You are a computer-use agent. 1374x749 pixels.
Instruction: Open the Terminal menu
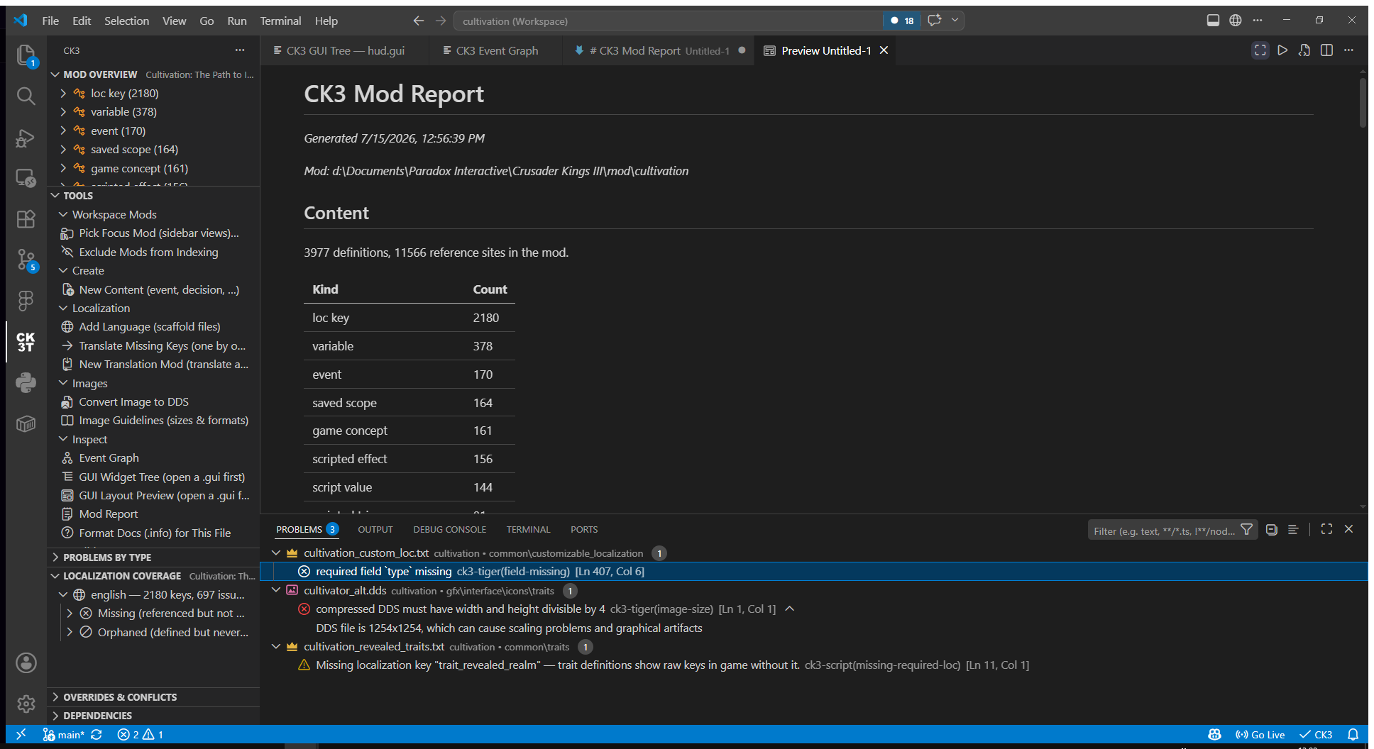[280, 21]
